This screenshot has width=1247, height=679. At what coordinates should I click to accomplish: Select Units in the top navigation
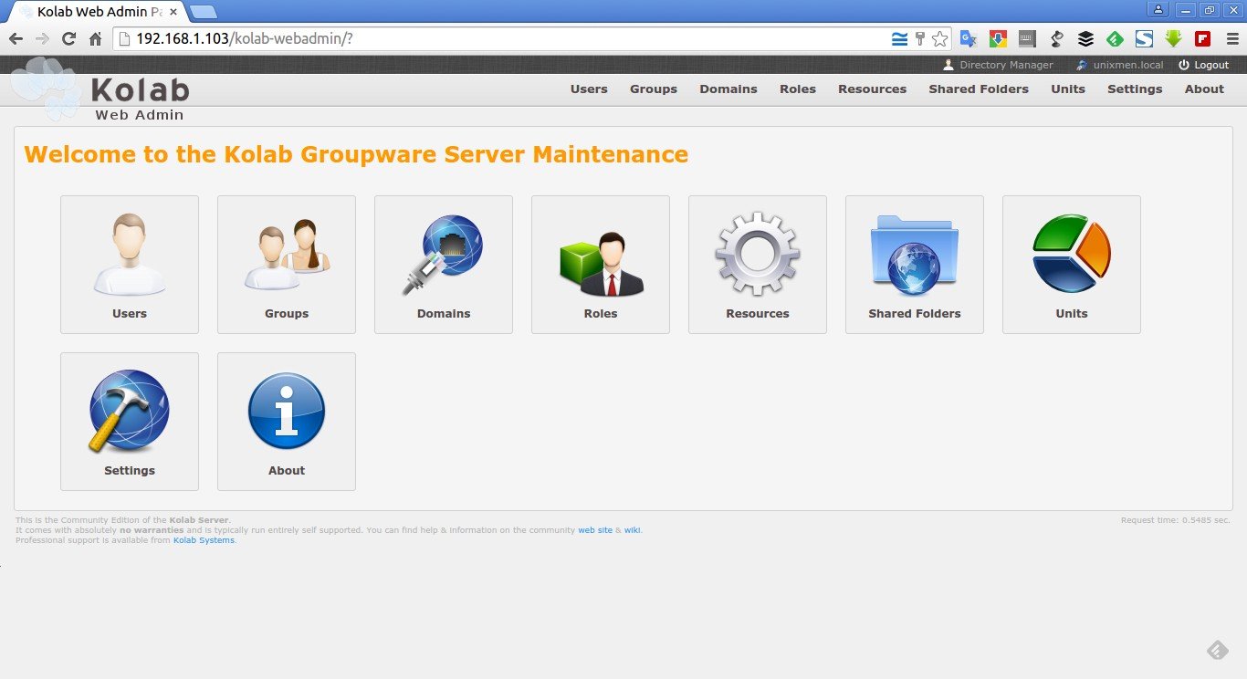(x=1068, y=89)
